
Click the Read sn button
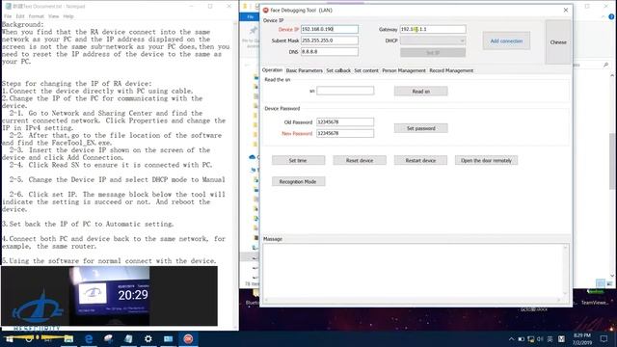point(420,92)
